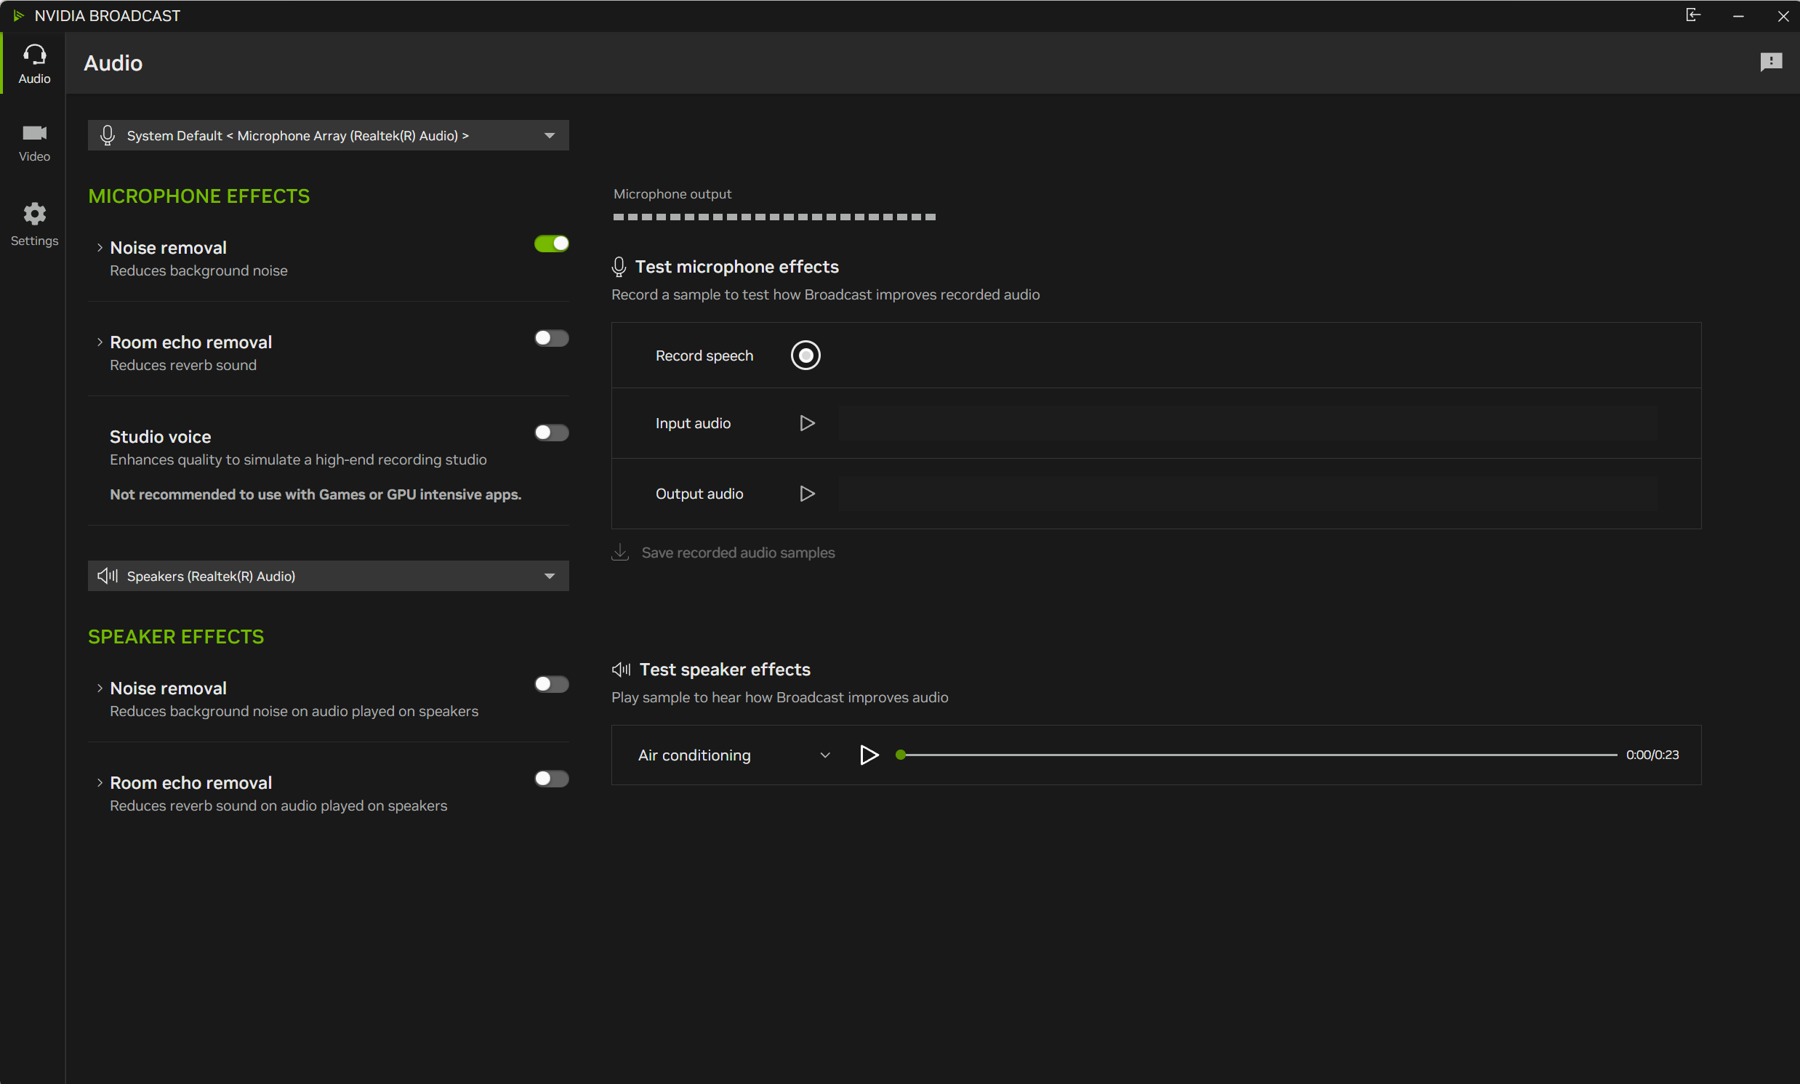Open the feedback icon in header
The height and width of the screenshot is (1084, 1800).
point(1771,62)
